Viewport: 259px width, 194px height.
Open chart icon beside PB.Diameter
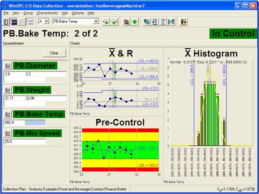point(8,66)
